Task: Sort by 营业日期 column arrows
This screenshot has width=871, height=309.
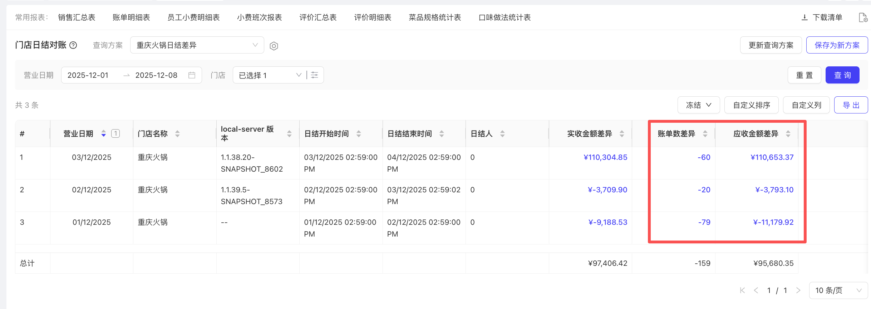Action: point(104,134)
